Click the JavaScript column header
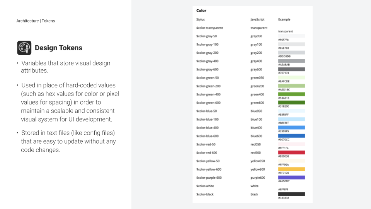Viewport: 371px width, 209px height. pyautogui.click(x=257, y=19)
